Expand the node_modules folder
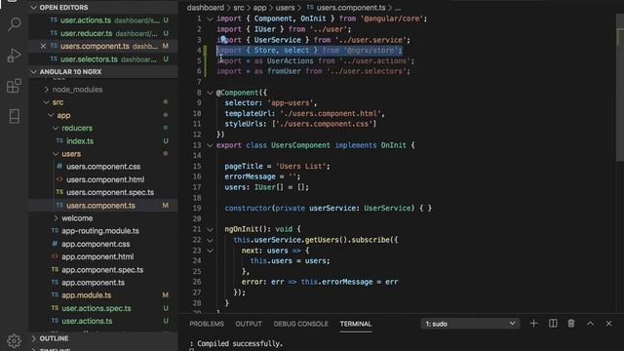 click(x=47, y=90)
